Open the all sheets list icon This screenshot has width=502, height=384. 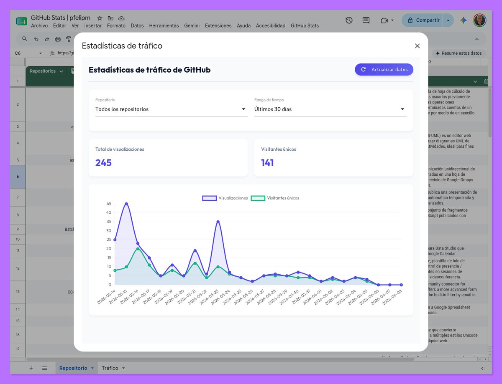pyautogui.click(x=44, y=368)
